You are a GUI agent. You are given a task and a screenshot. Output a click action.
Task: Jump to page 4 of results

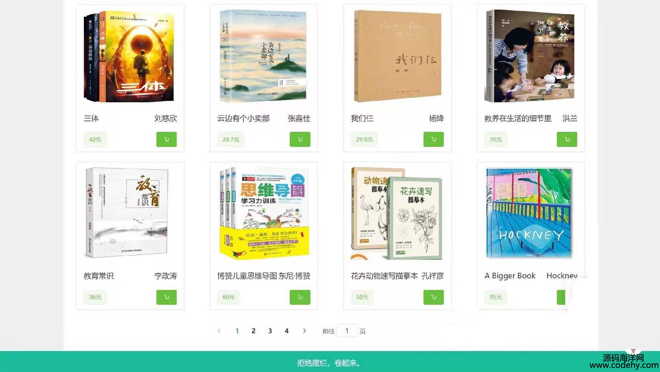tap(287, 331)
